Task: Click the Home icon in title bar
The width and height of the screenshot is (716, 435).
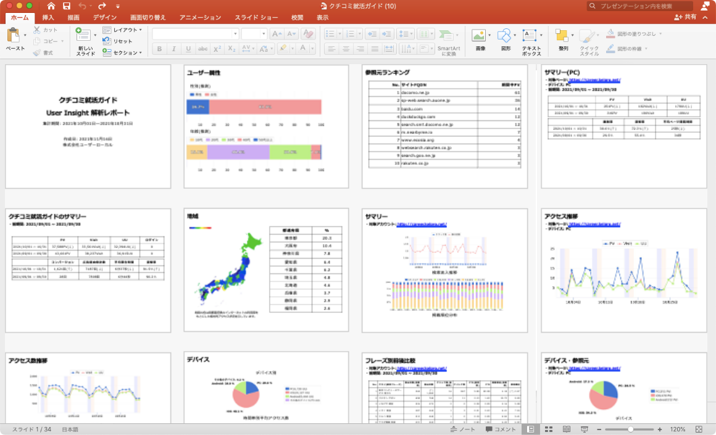Action: [x=51, y=6]
